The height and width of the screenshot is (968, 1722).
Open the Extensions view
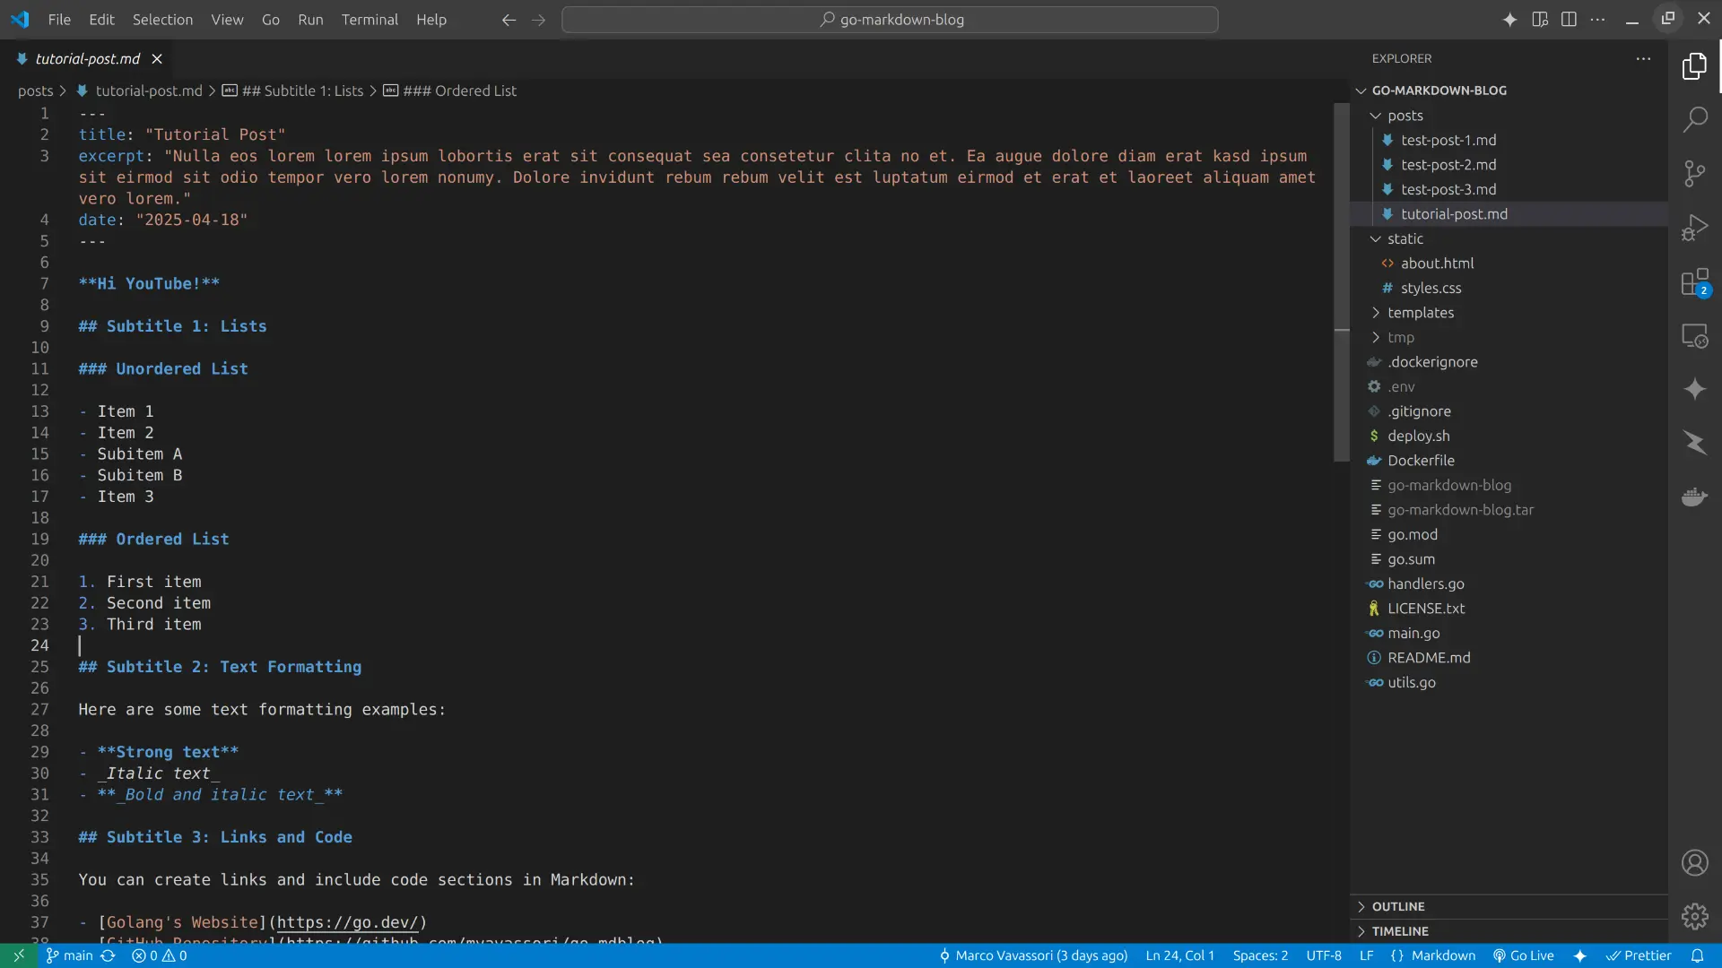pos(1694,282)
